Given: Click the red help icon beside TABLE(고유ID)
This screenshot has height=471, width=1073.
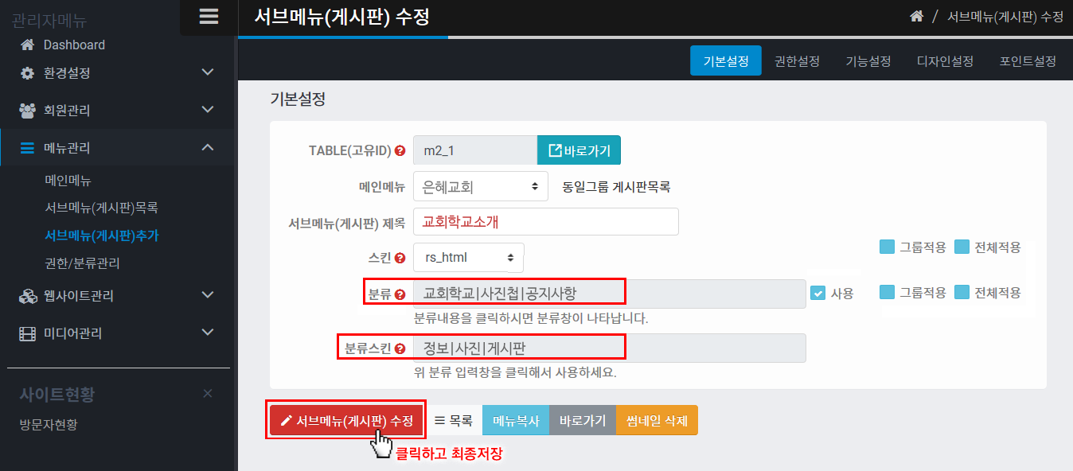Looking at the screenshot, I should click(400, 150).
